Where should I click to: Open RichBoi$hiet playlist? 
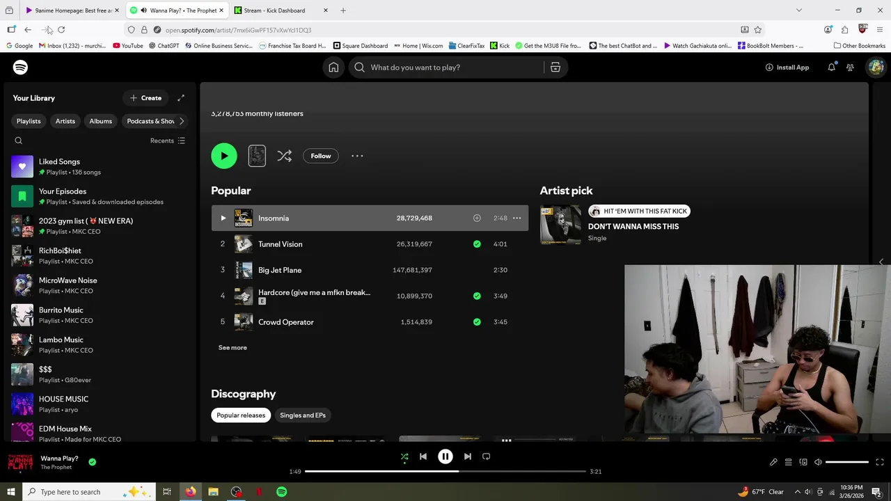click(100, 256)
